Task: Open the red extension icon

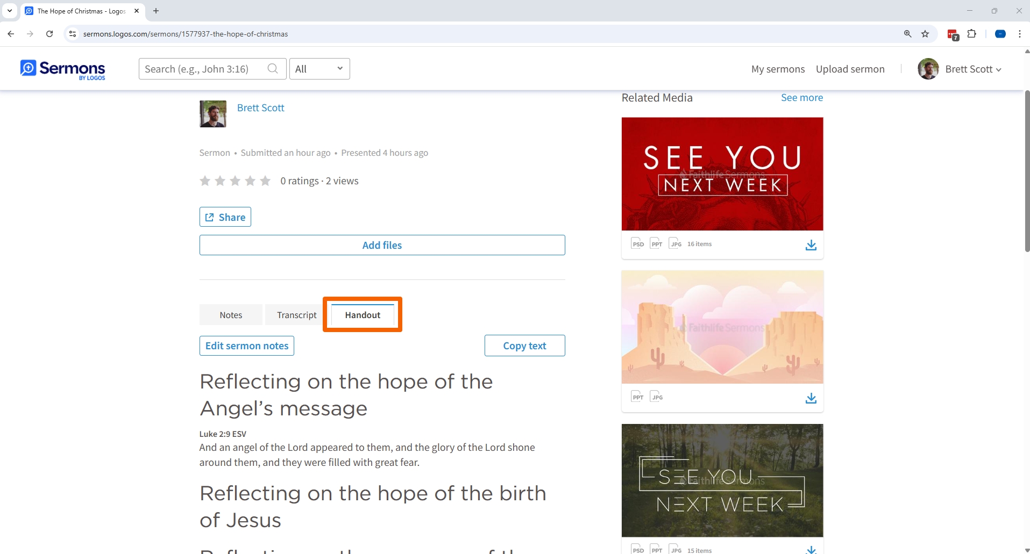Action: [x=953, y=34]
